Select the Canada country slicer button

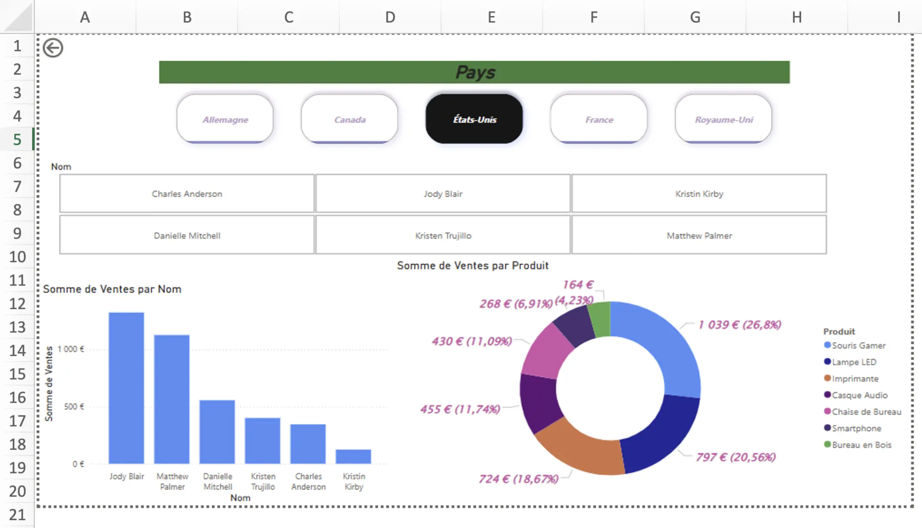pos(349,119)
